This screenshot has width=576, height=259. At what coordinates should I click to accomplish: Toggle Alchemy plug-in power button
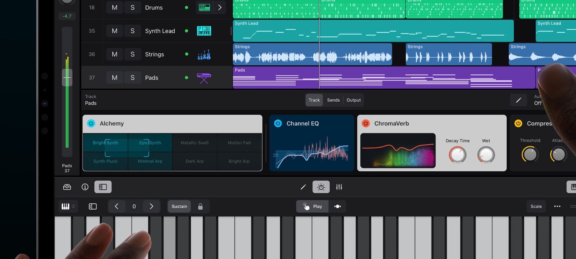(91, 123)
